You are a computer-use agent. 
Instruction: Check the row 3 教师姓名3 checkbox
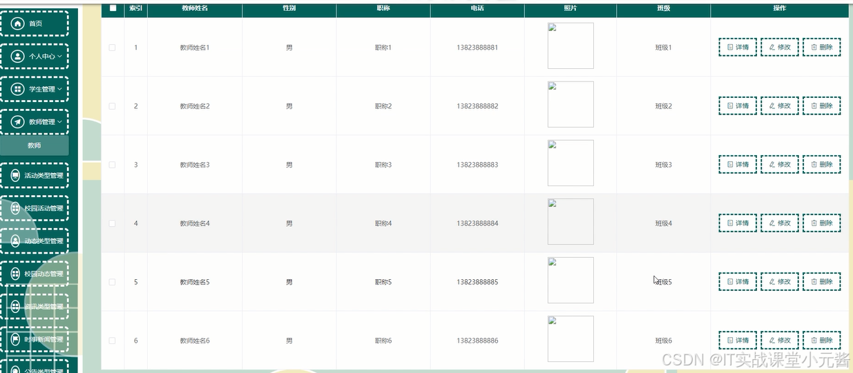pyautogui.click(x=113, y=165)
